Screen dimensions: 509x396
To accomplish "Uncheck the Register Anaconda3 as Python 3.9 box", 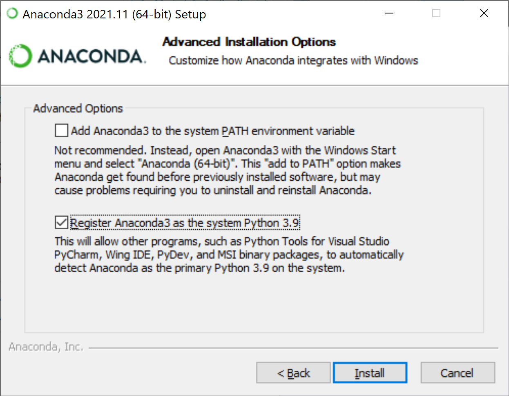I will pos(61,223).
